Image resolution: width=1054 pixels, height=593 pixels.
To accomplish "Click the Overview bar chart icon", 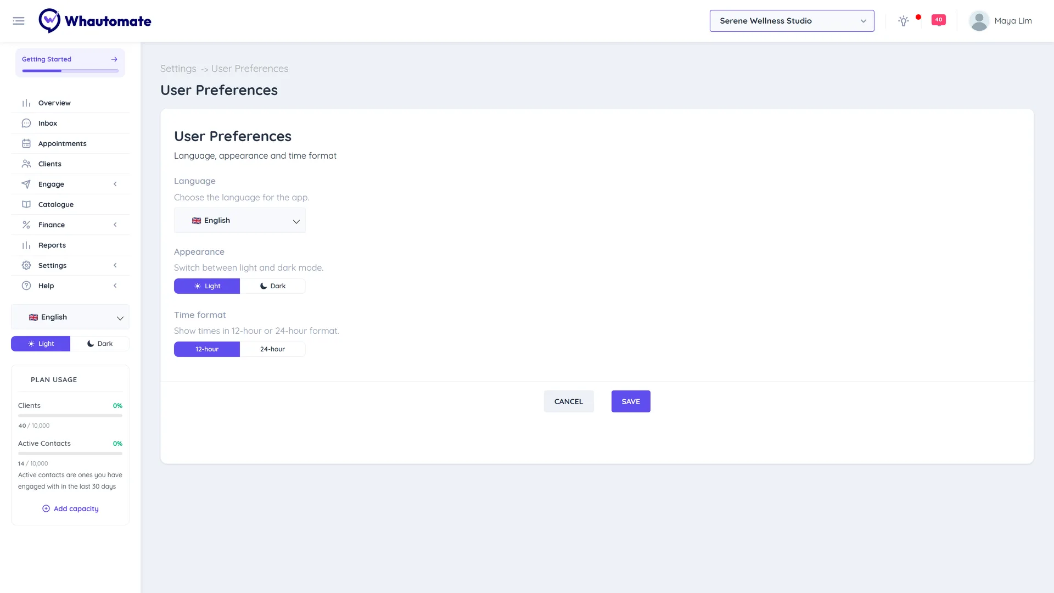I will (26, 103).
